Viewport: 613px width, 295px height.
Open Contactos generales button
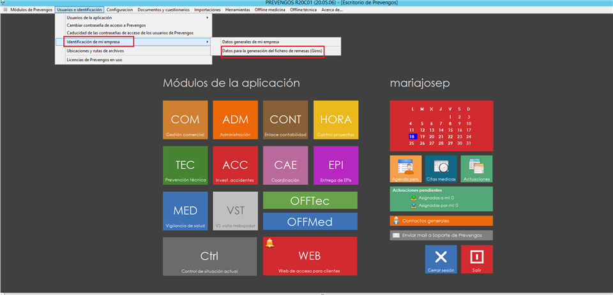pos(441,220)
